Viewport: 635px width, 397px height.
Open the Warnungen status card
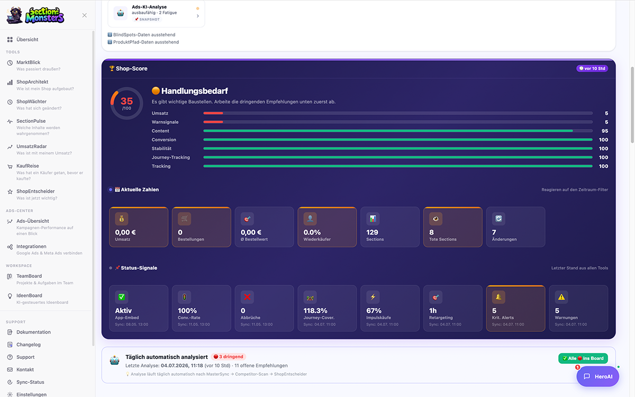click(x=578, y=308)
